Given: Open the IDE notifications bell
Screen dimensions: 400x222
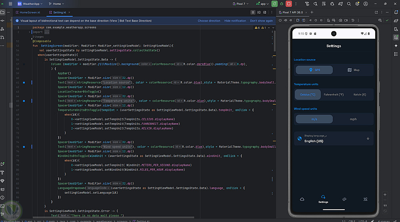Looking at the screenshot, I should pyautogui.click(x=396, y=12).
